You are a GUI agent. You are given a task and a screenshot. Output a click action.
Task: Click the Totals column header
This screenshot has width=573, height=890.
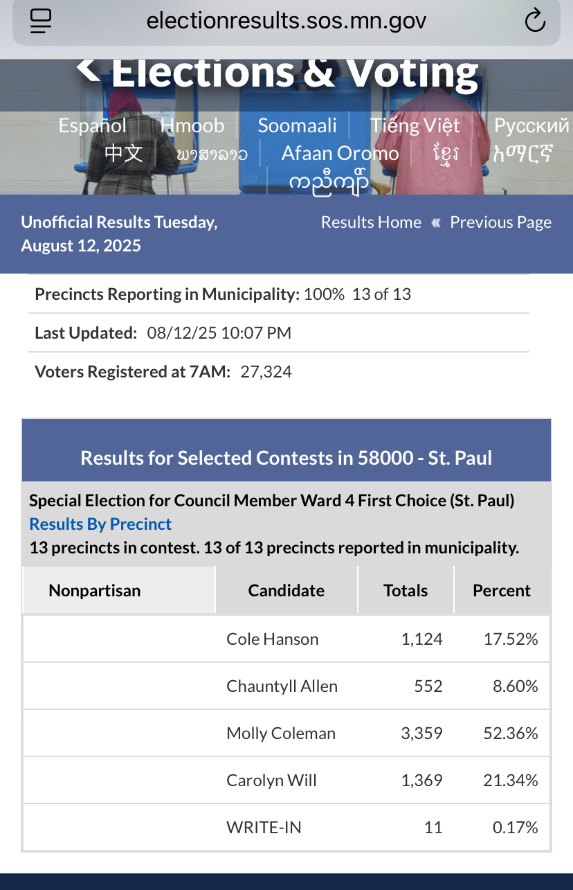pyautogui.click(x=406, y=591)
